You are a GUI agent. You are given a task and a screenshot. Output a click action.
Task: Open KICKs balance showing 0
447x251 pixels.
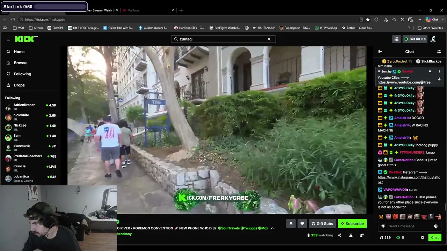point(400,237)
